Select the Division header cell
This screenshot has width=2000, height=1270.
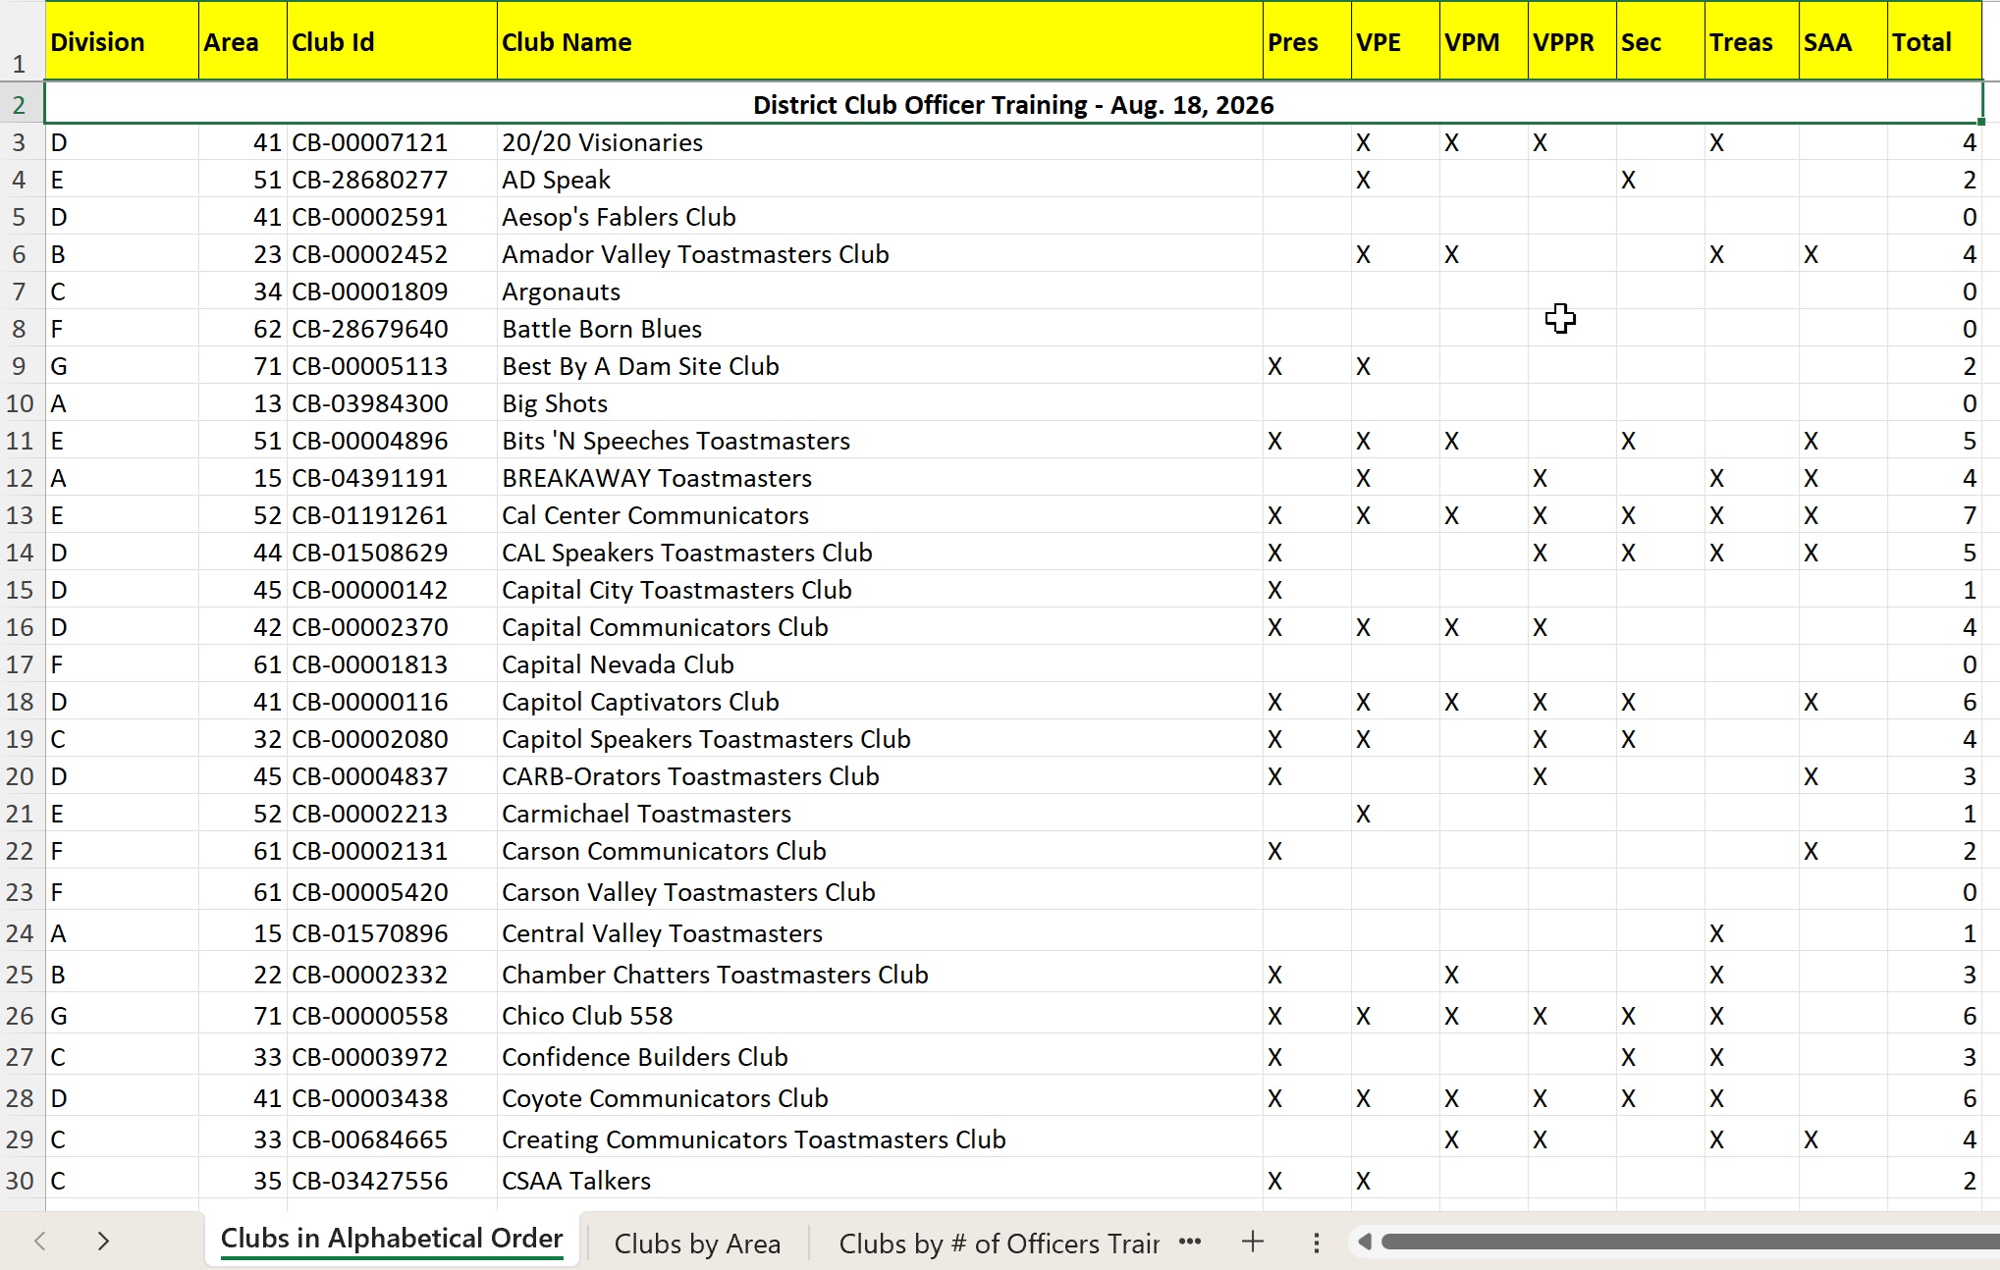point(122,41)
